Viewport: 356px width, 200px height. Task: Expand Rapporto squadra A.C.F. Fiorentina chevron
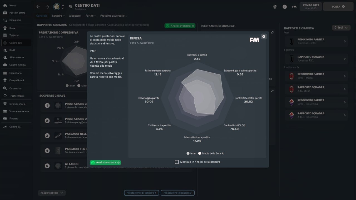[345, 115]
